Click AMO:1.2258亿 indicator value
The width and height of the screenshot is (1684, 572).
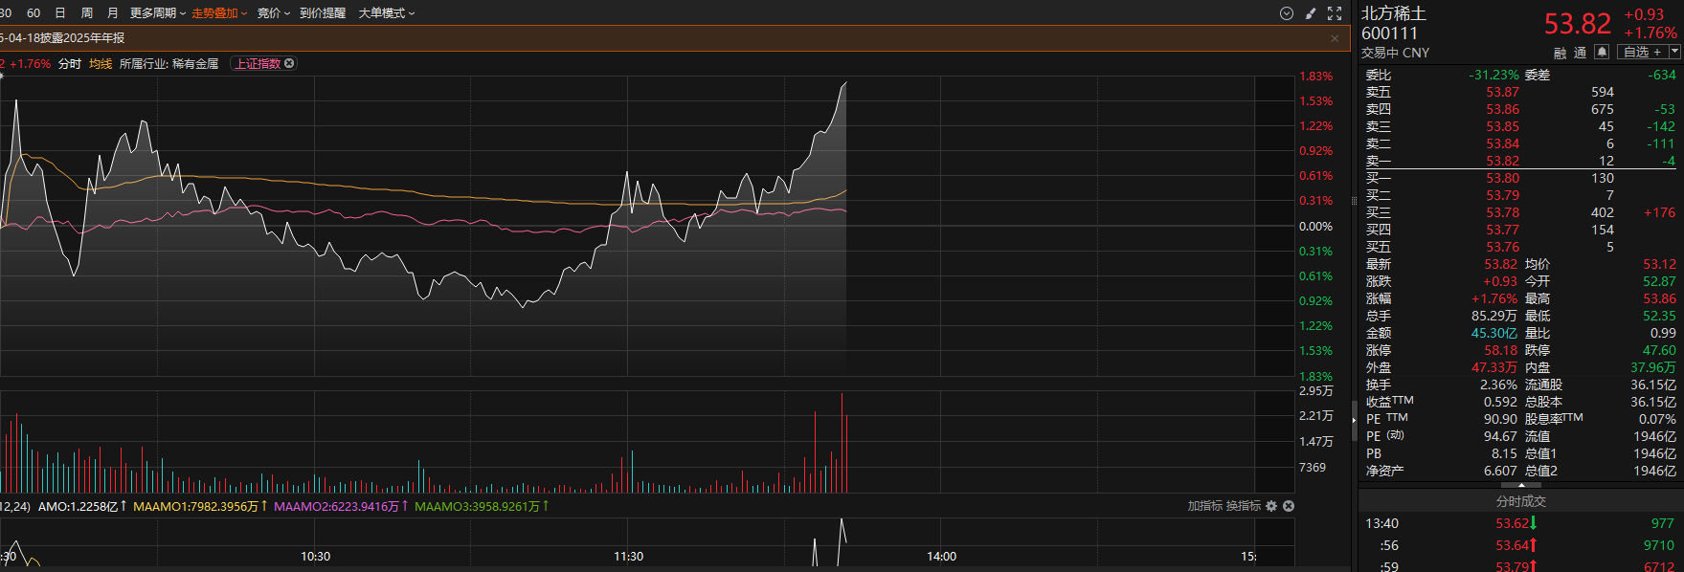(82, 506)
